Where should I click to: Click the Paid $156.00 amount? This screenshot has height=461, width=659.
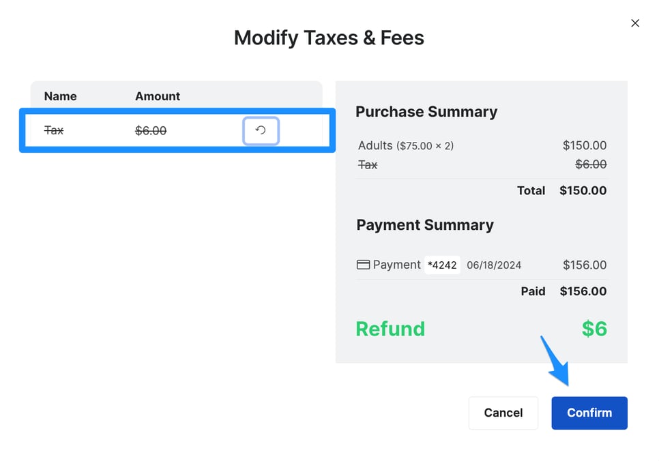click(x=583, y=291)
